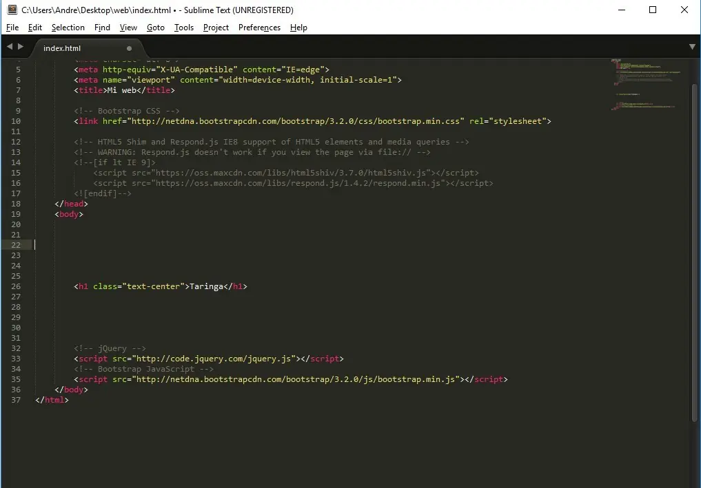Click the IE=edge content value

(303, 70)
